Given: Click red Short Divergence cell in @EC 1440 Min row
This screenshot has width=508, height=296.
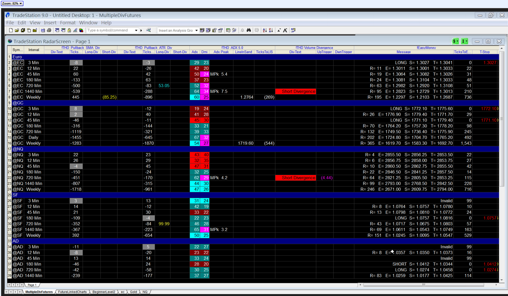Looking at the screenshot, I should pyautogui.click(x=295, y=92).
